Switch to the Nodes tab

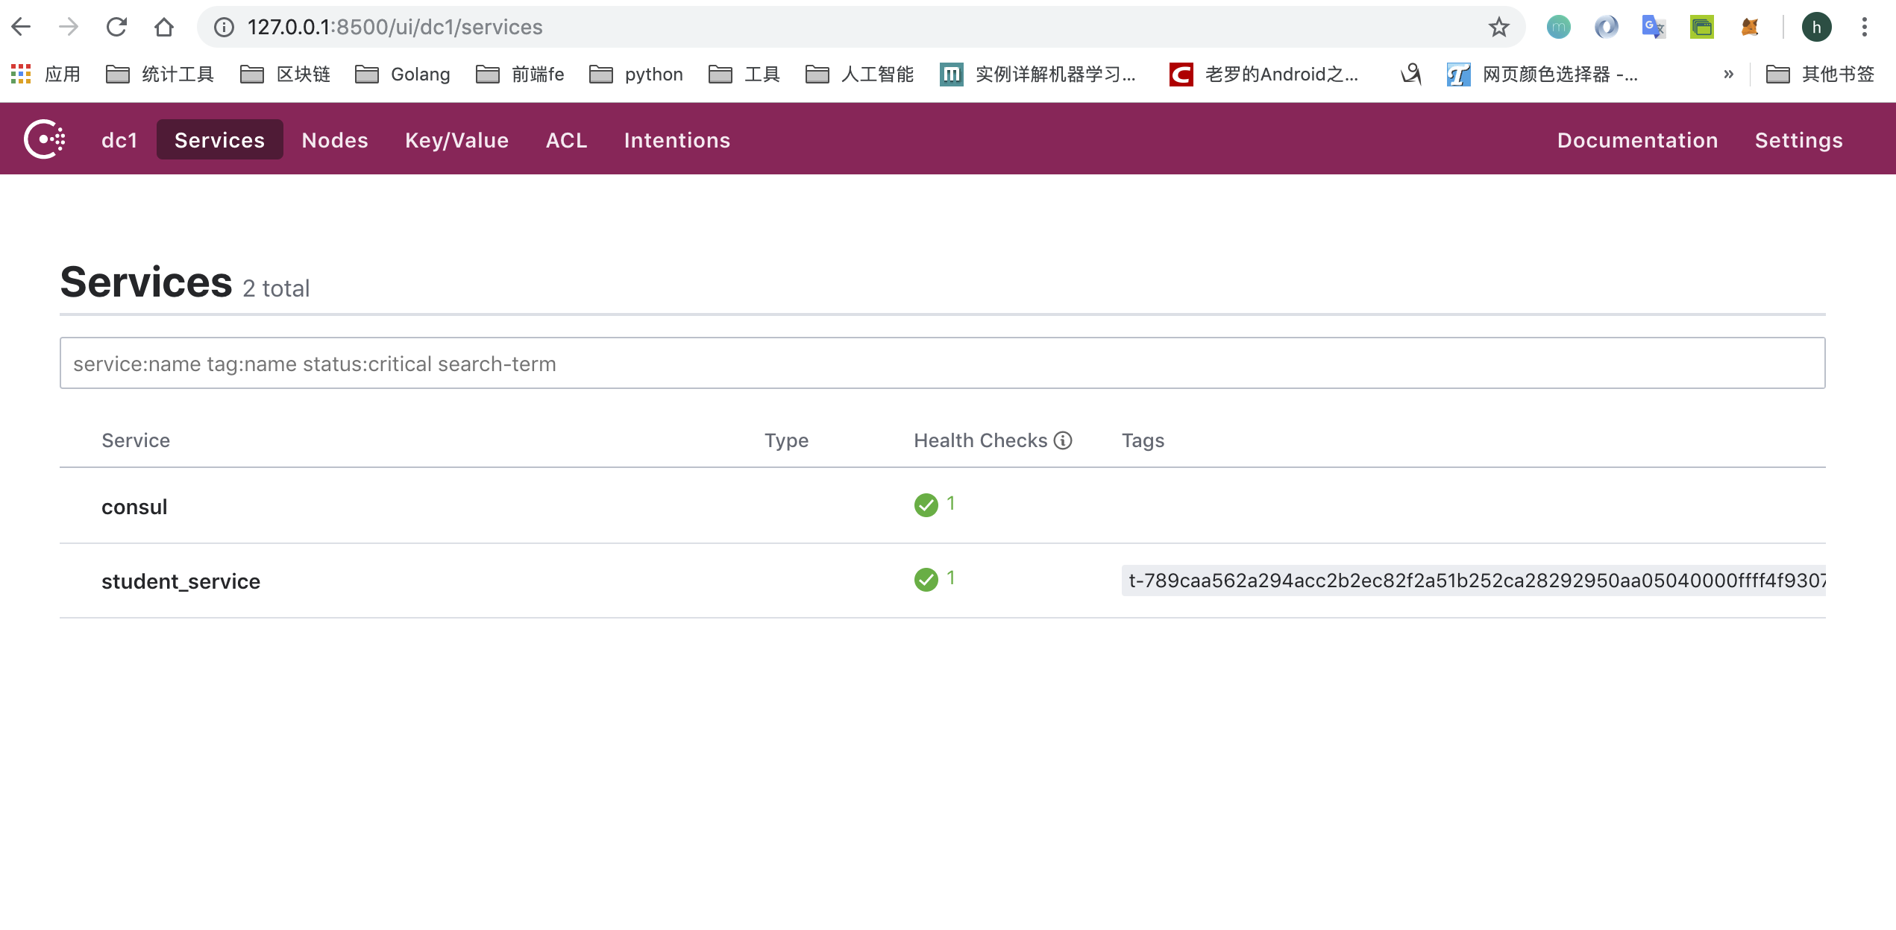[335, 140]
